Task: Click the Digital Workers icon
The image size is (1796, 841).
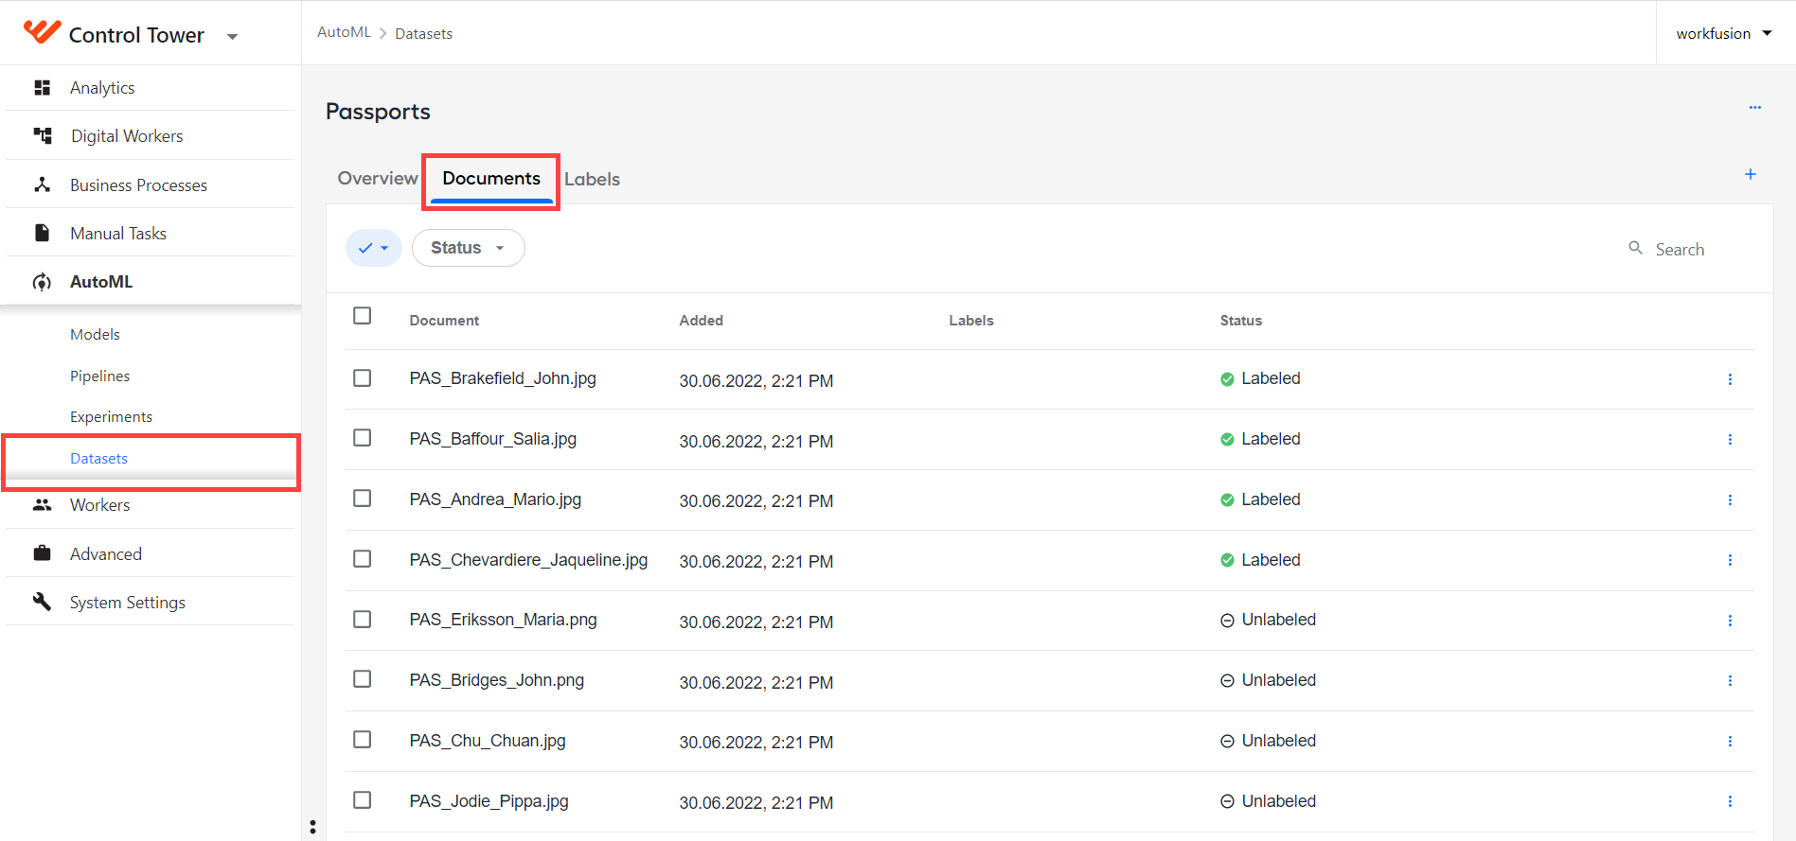Action: tap(43, 136)
